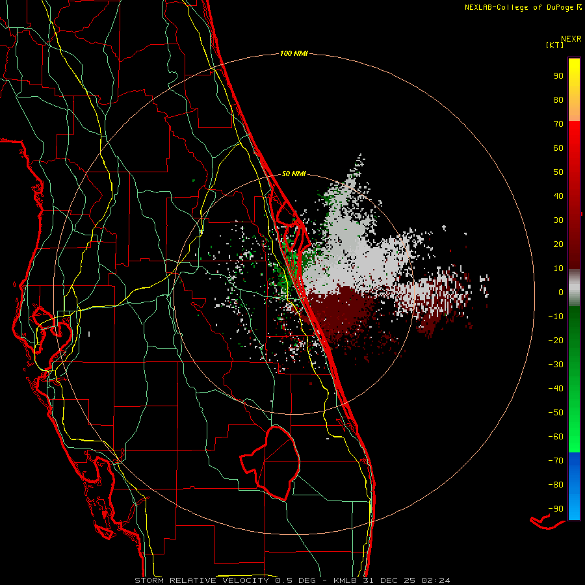Click the 40 value on the velocity scale

point(558,196)
